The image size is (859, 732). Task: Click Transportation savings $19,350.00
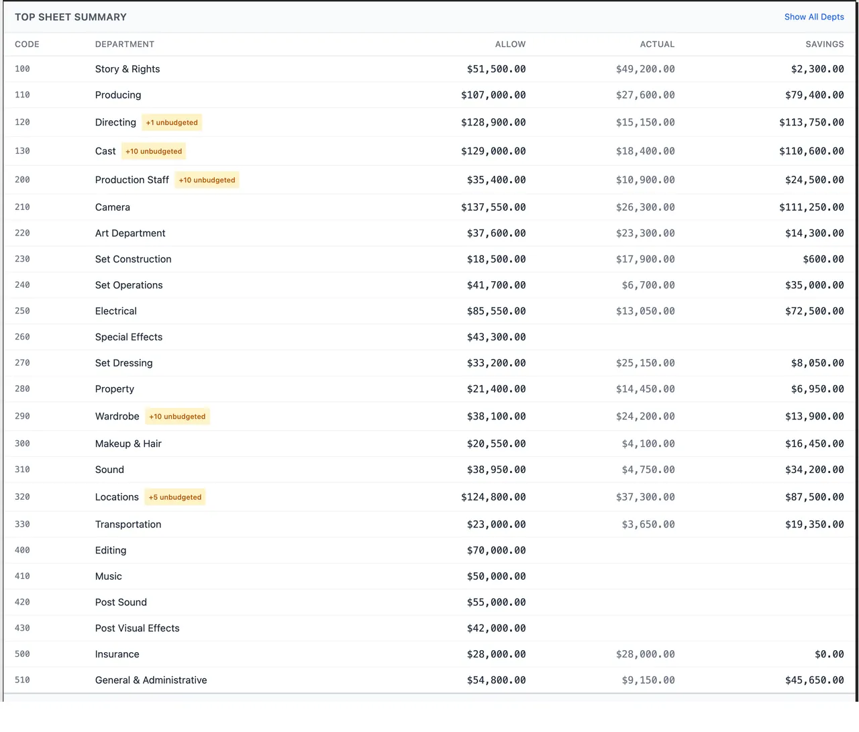coord(815,525)
